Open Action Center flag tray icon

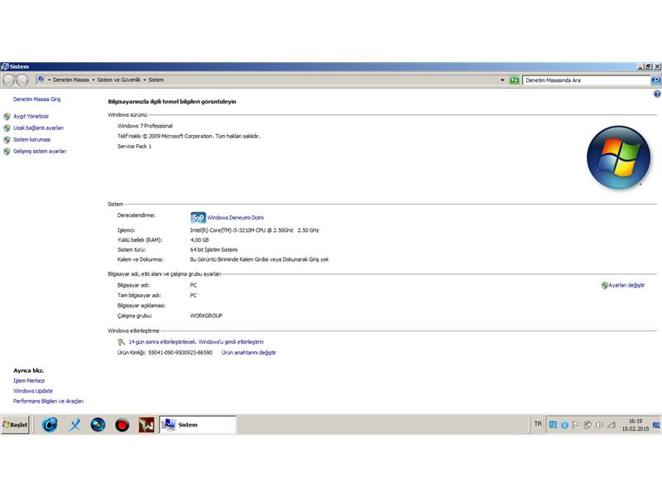[x=576, y=425]
